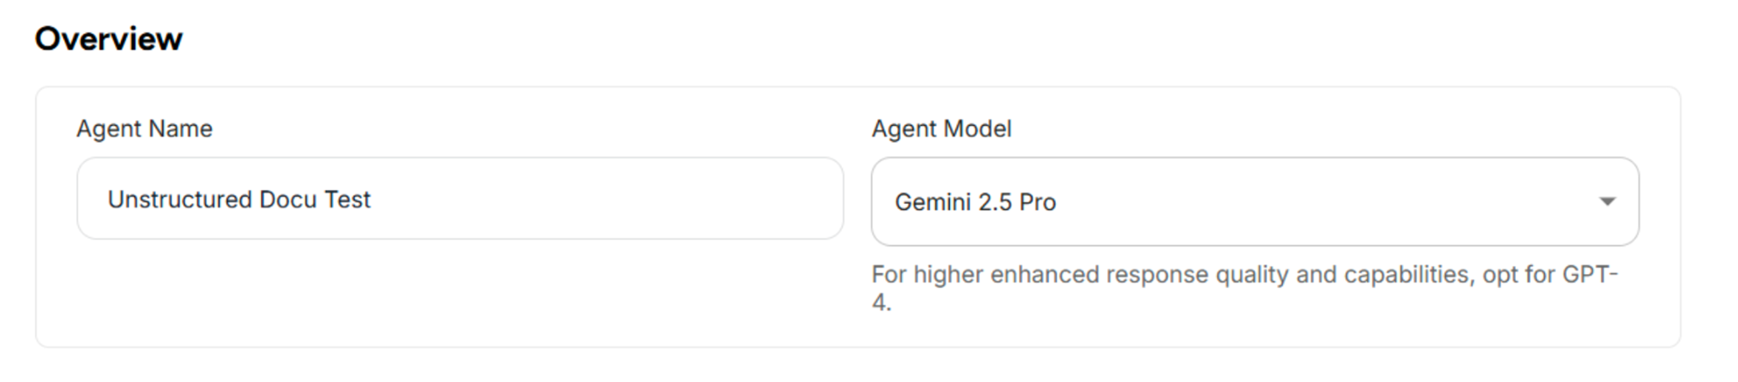Click empty space inside Agent Model combo box
This screenshot has width=1738, height=382.
[x=1316, y=201]
